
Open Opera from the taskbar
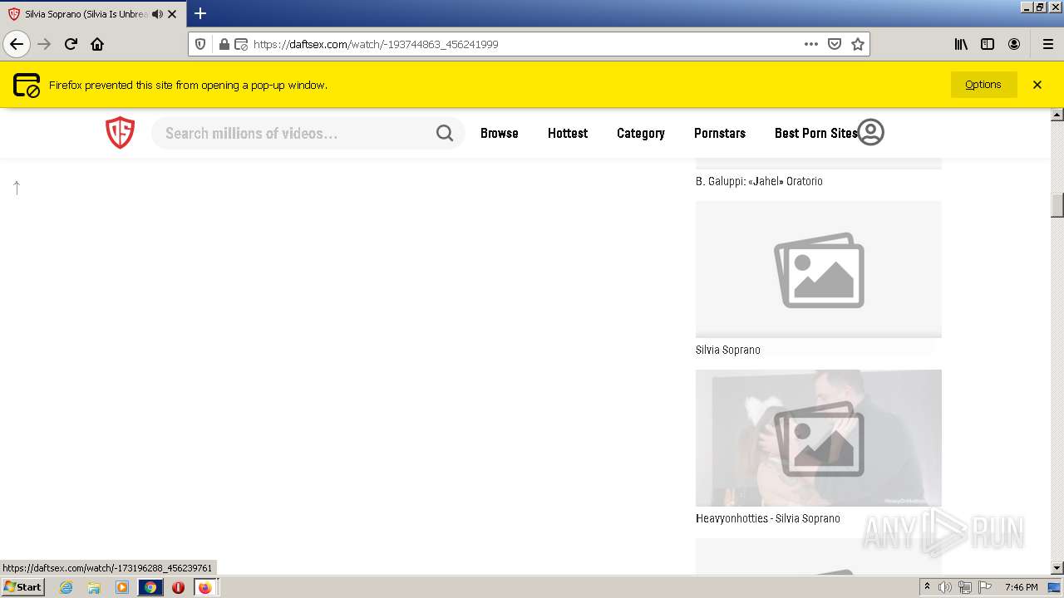(x=178, y=587)
